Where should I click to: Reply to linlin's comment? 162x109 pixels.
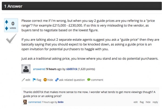[155, 102]
